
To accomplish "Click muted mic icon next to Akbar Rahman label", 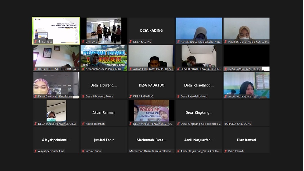I will pos(83,124).
